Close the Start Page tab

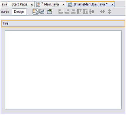32,5
